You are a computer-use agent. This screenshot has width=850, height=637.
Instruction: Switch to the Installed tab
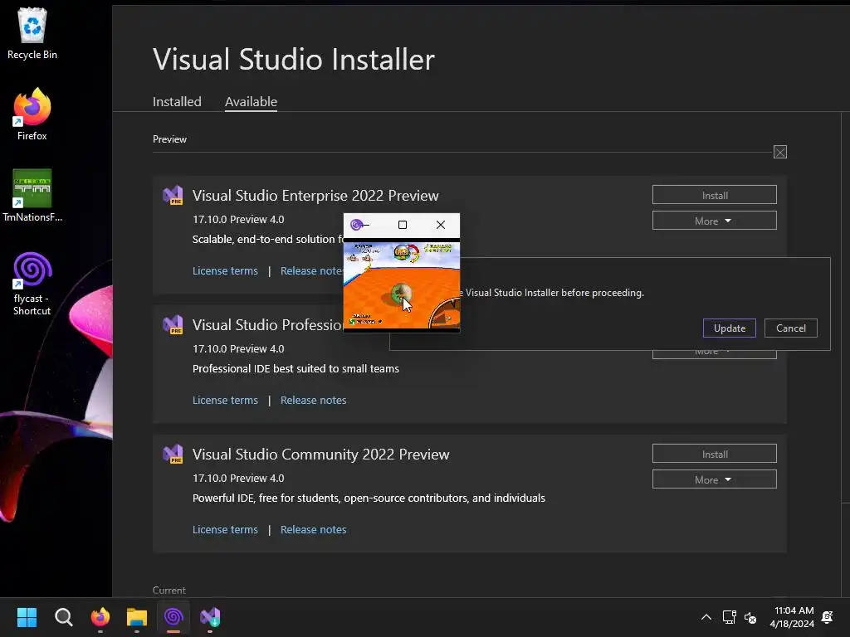177,102
